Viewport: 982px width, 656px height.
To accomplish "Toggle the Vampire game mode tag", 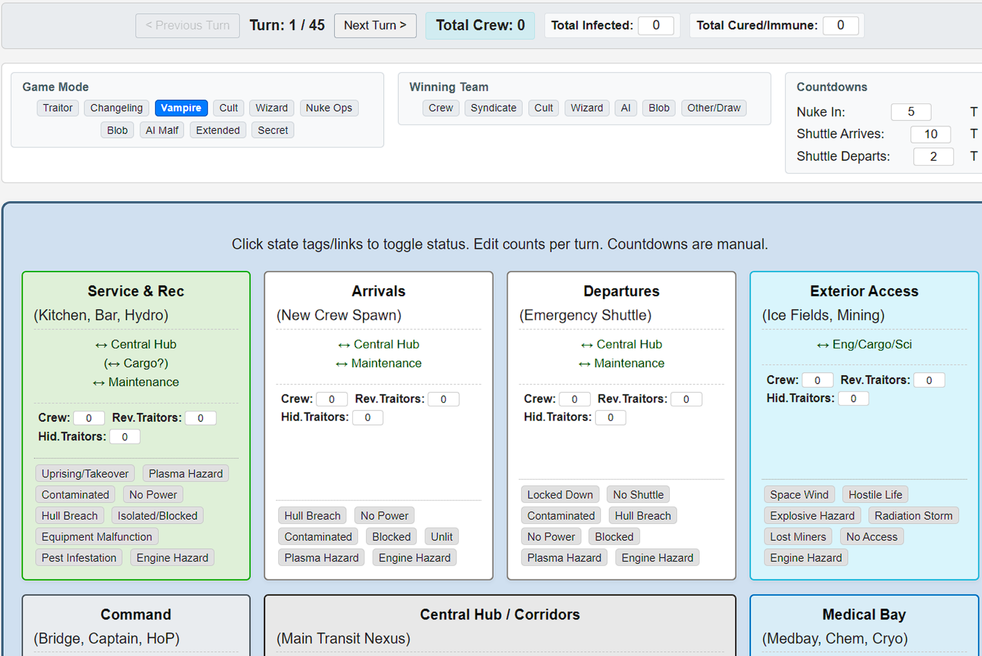I will coord(181,108).
